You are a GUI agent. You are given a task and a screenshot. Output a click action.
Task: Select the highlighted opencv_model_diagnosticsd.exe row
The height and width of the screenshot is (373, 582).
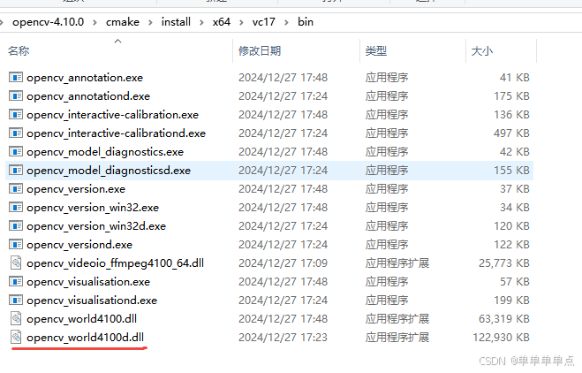269,171
